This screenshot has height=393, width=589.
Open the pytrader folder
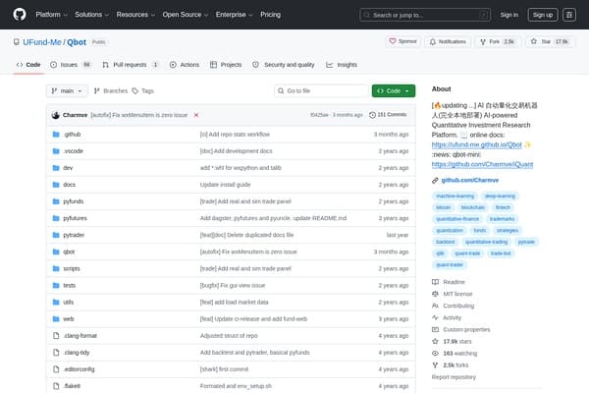click(74, 235)
